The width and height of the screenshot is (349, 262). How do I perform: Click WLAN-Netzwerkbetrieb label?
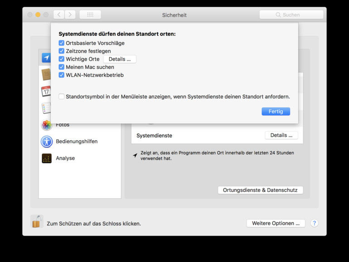coord(95,75)
